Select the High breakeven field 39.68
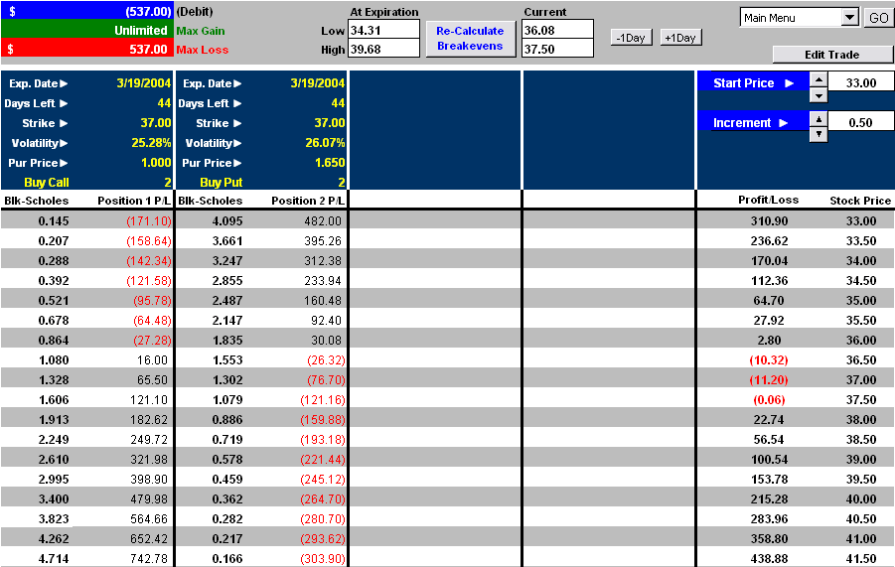Screen dimensions: 895x567 click(x=383, y=49)
